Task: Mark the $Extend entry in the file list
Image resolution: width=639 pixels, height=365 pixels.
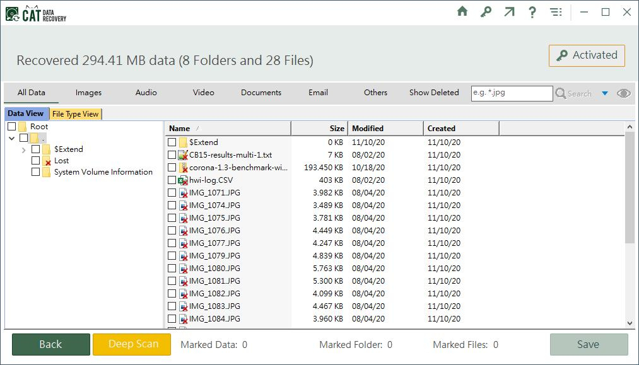Action: (172, 142)
